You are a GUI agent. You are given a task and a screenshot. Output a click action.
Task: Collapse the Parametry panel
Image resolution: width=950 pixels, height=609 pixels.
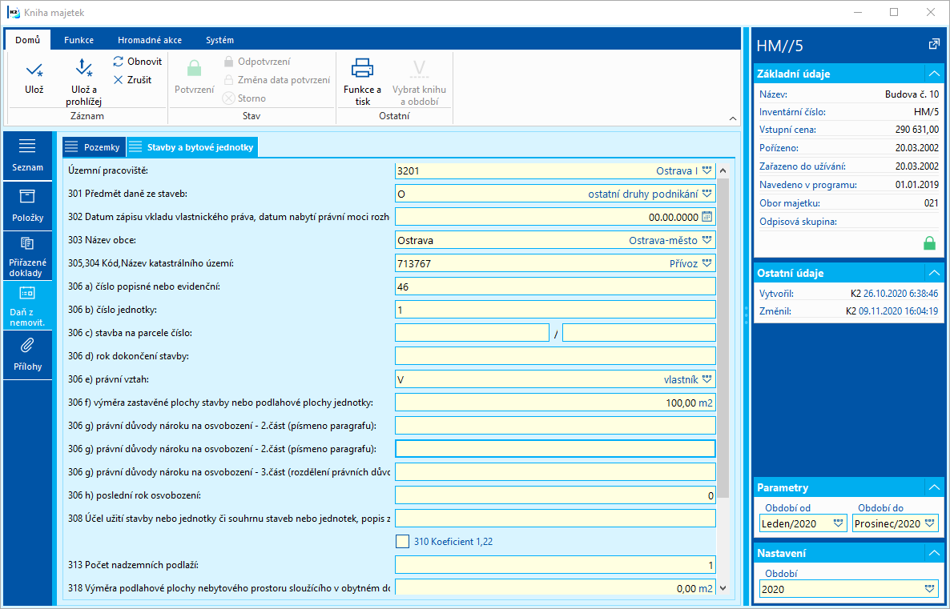coord(934,487)
